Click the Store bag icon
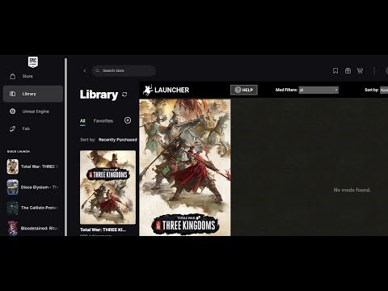This screenshot has width=388, height=291. pyautogui.click(x=13, y=76)
